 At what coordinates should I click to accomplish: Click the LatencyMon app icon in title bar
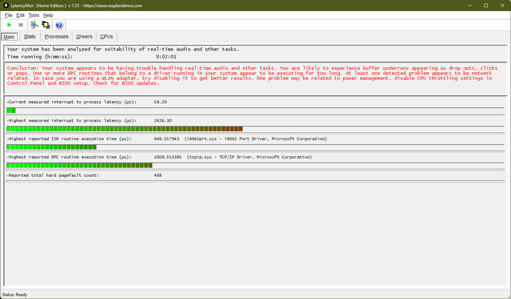(x=6, y=5)
